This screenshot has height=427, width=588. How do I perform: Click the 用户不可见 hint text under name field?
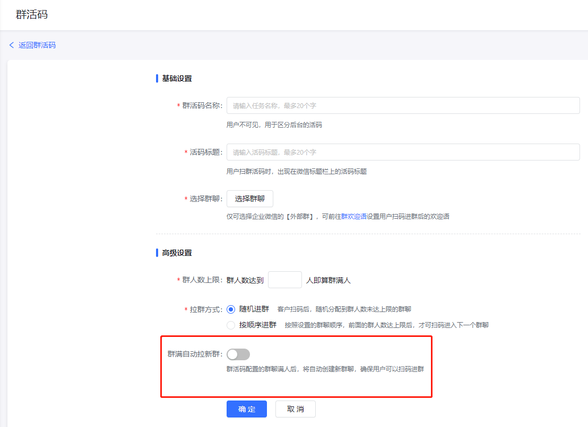(x=274, y=125)
